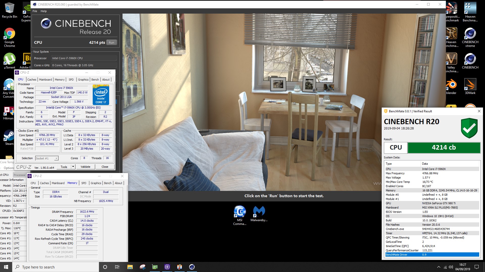
Task: Open the Windows Start menu
Action: 6,267
